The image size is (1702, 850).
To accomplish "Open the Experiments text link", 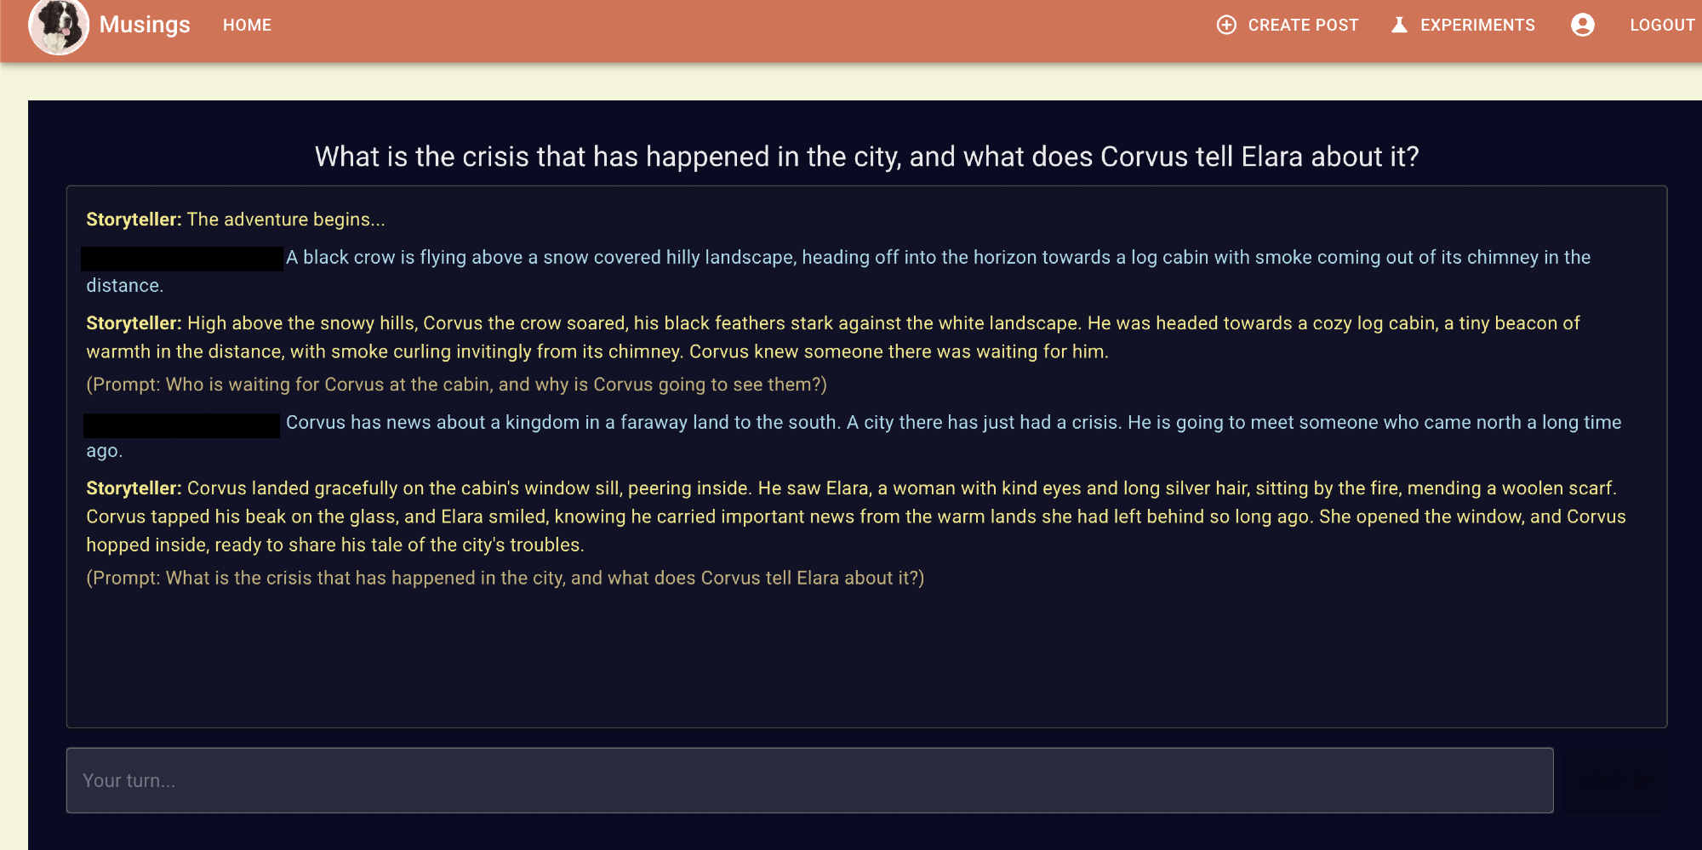I will tap(1477, 26).
